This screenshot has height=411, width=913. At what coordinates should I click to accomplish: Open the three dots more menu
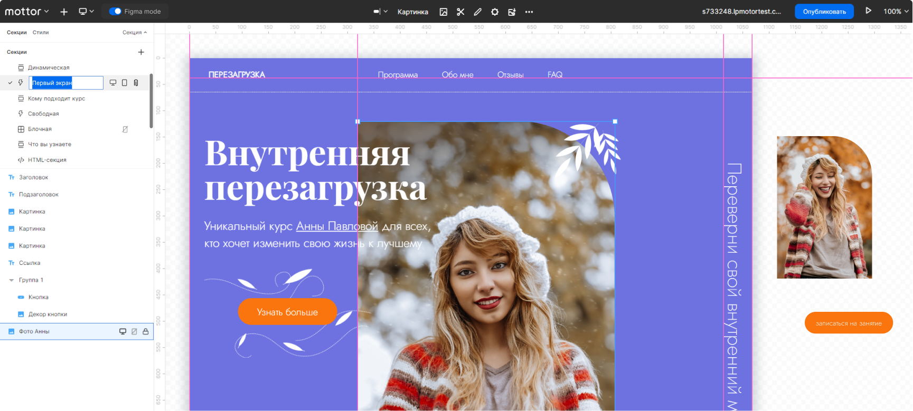(x=529, y=12)
